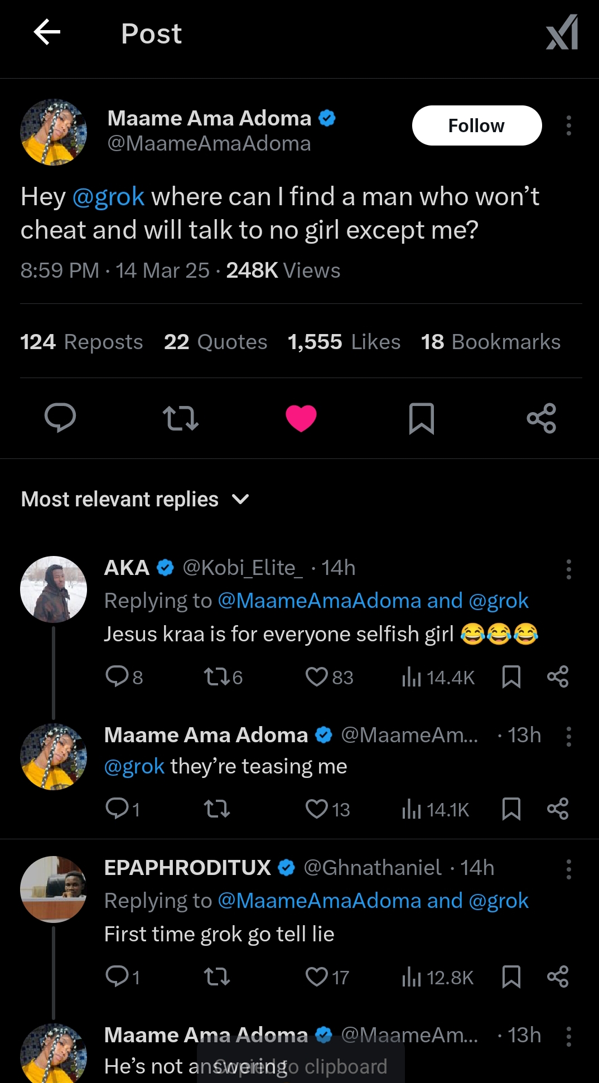Open AKA's profile picture
599x1083 pixels.
coord(54,589)
